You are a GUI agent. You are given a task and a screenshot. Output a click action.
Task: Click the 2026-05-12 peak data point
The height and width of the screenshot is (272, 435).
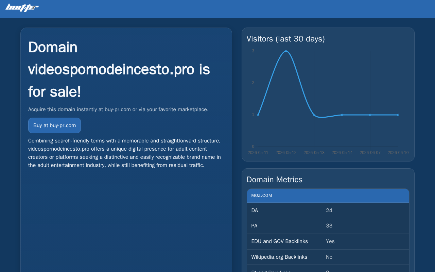286,51
